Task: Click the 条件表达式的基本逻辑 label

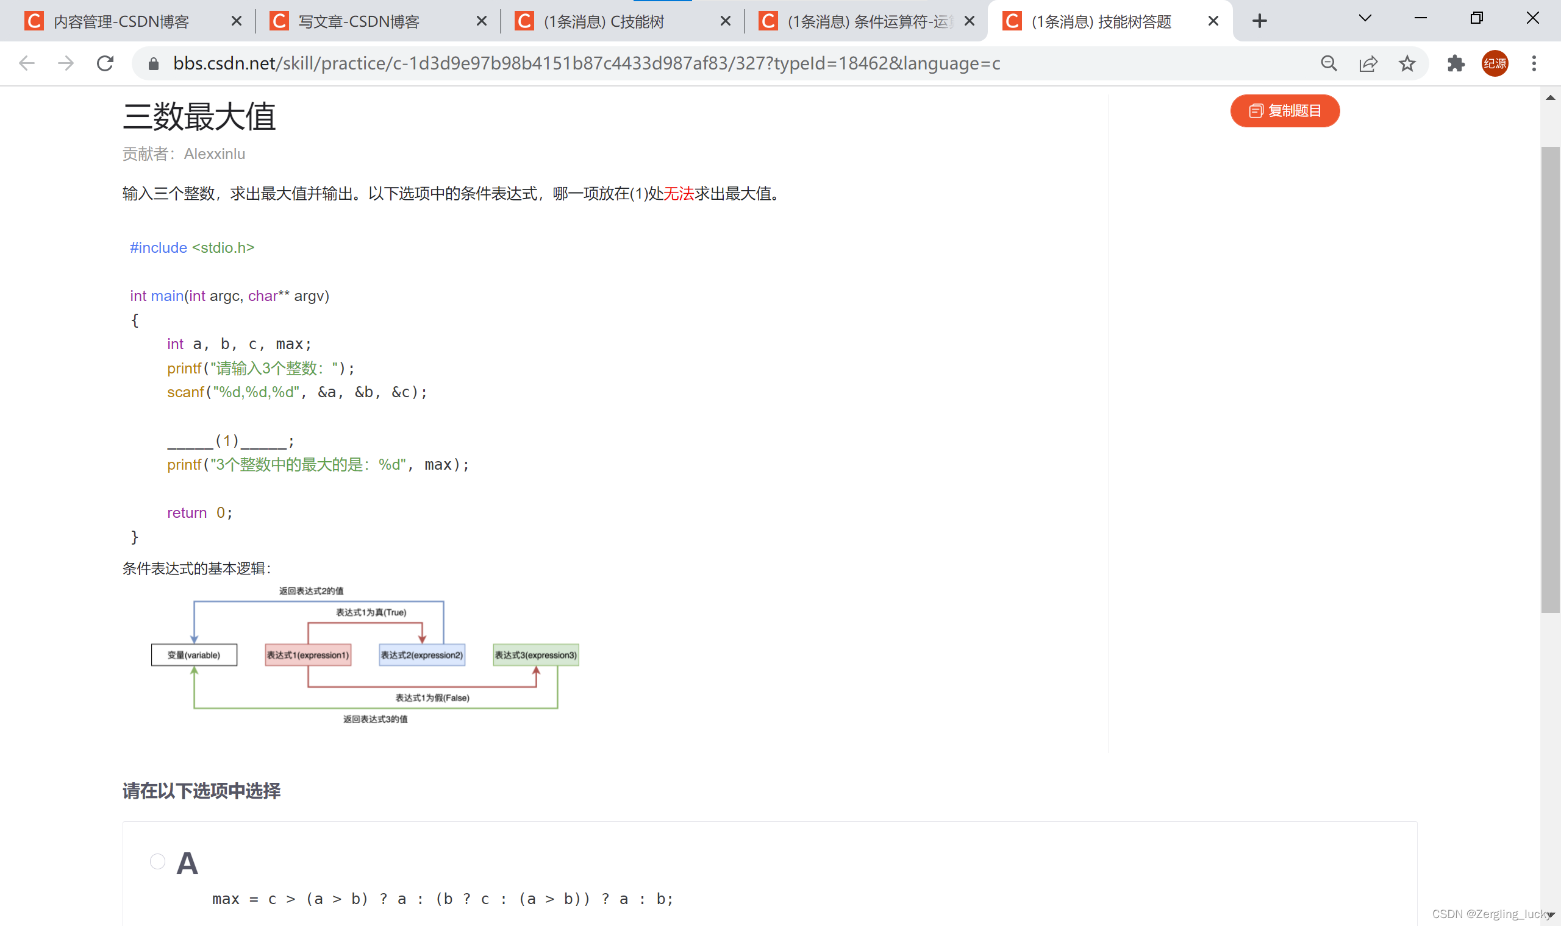Action: pos(196,568)
